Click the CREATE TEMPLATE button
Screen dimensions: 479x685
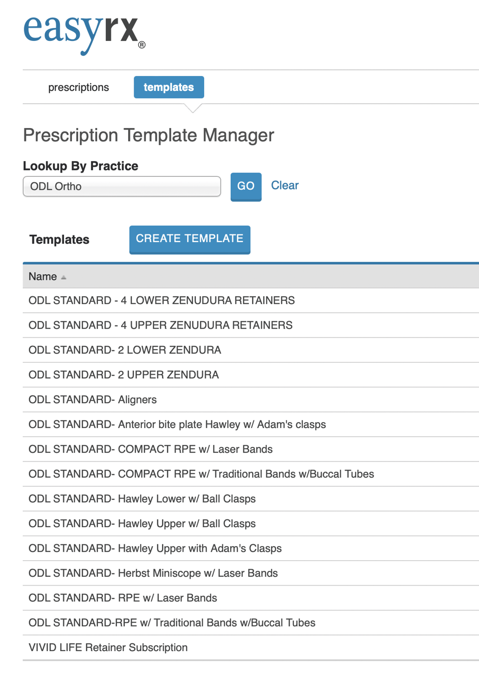pos(189,239)
